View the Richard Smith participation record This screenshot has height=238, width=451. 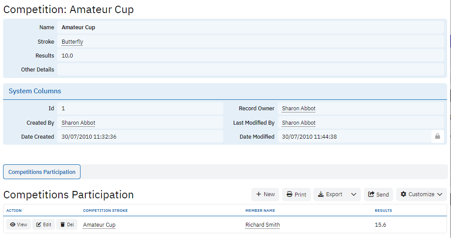coord(18,224)
